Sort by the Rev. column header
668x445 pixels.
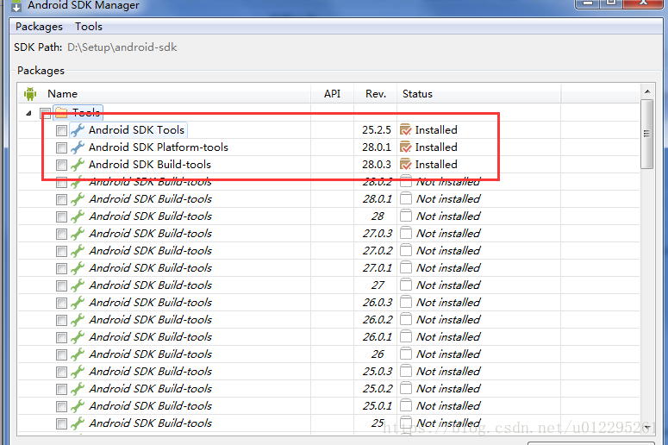pyautogui.click(x=376, y=94)
